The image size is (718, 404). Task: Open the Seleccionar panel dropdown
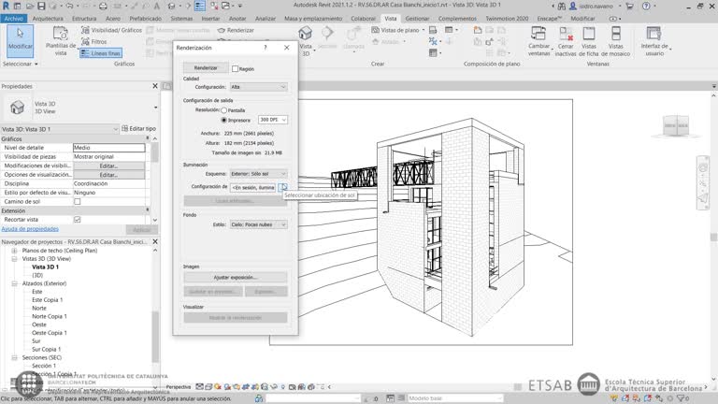click(21, 65)
